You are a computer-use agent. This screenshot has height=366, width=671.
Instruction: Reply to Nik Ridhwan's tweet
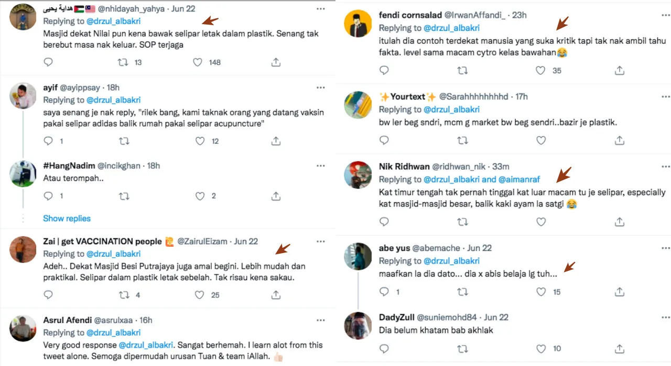384,222
